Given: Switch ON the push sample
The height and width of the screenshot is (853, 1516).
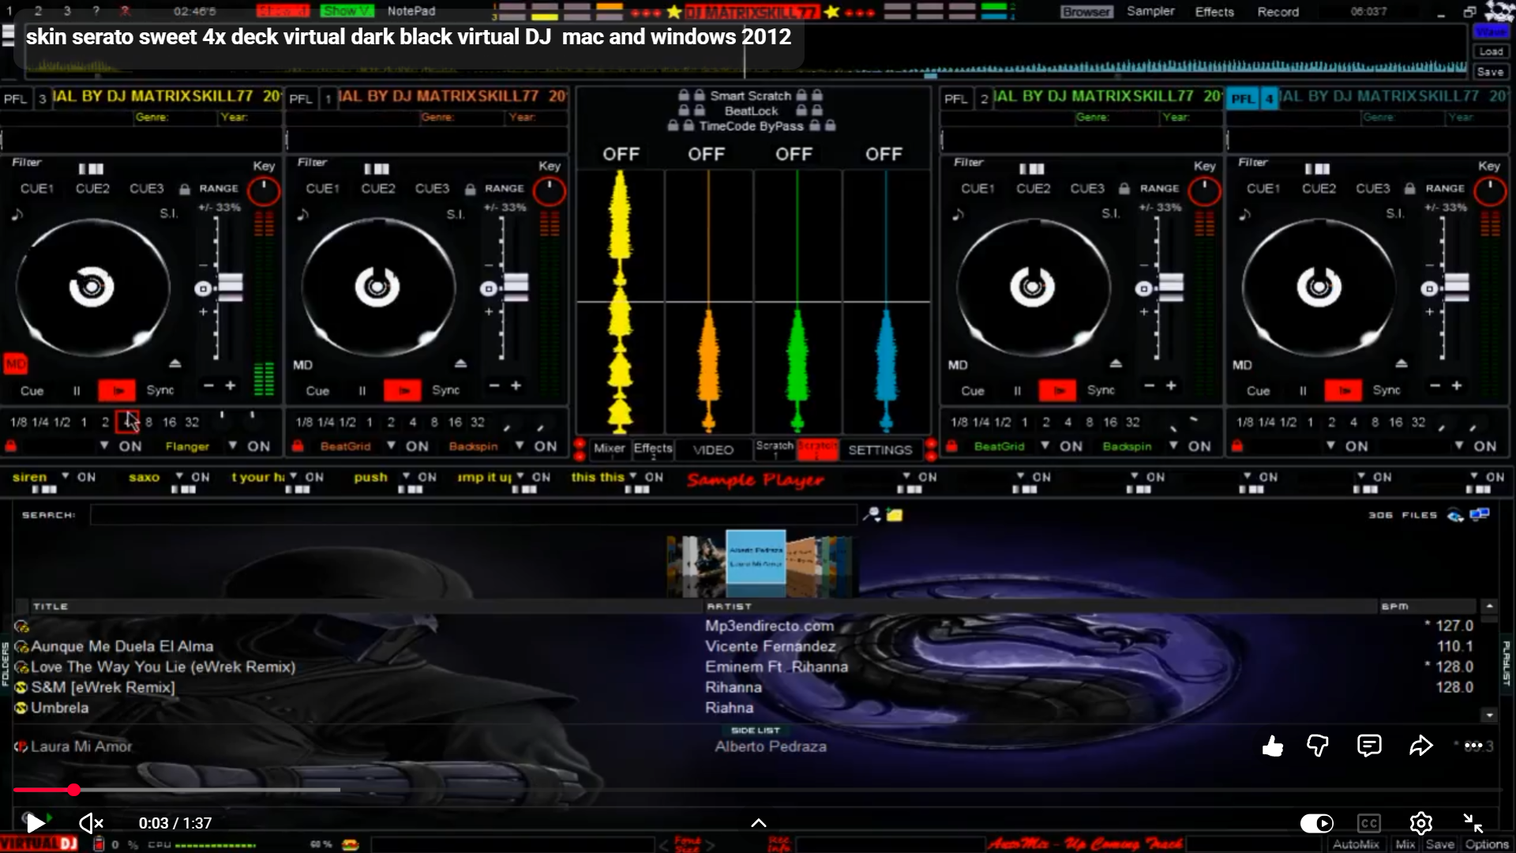Looking at the screenshot, I should (x=427, y=477).
